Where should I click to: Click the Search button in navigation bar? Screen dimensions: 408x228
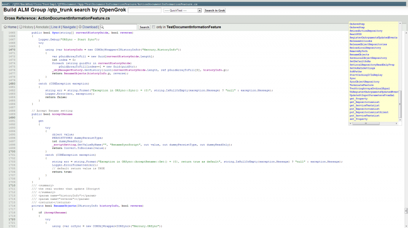(144, 27)
